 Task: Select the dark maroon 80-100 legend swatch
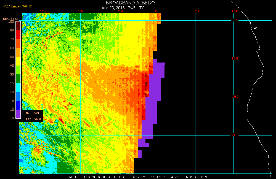pyautogui.click(x=18, y=26)
